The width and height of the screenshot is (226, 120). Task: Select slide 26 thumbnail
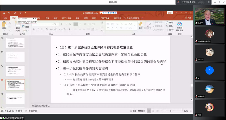[x=15, y=99]
